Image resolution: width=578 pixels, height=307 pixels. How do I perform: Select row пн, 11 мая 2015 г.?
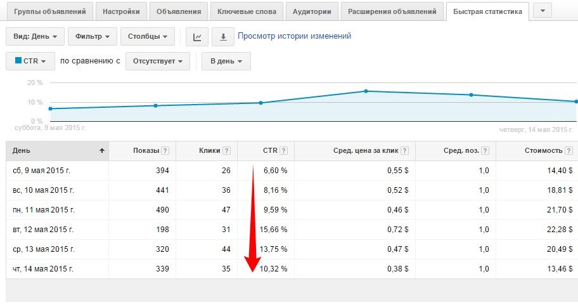tap(292, 210)
